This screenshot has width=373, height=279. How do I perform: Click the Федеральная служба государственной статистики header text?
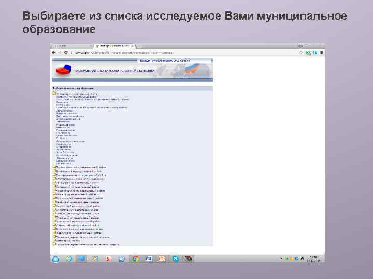[x=114, y=71]
